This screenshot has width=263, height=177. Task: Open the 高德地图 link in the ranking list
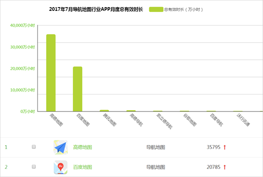tap(83, 147)
